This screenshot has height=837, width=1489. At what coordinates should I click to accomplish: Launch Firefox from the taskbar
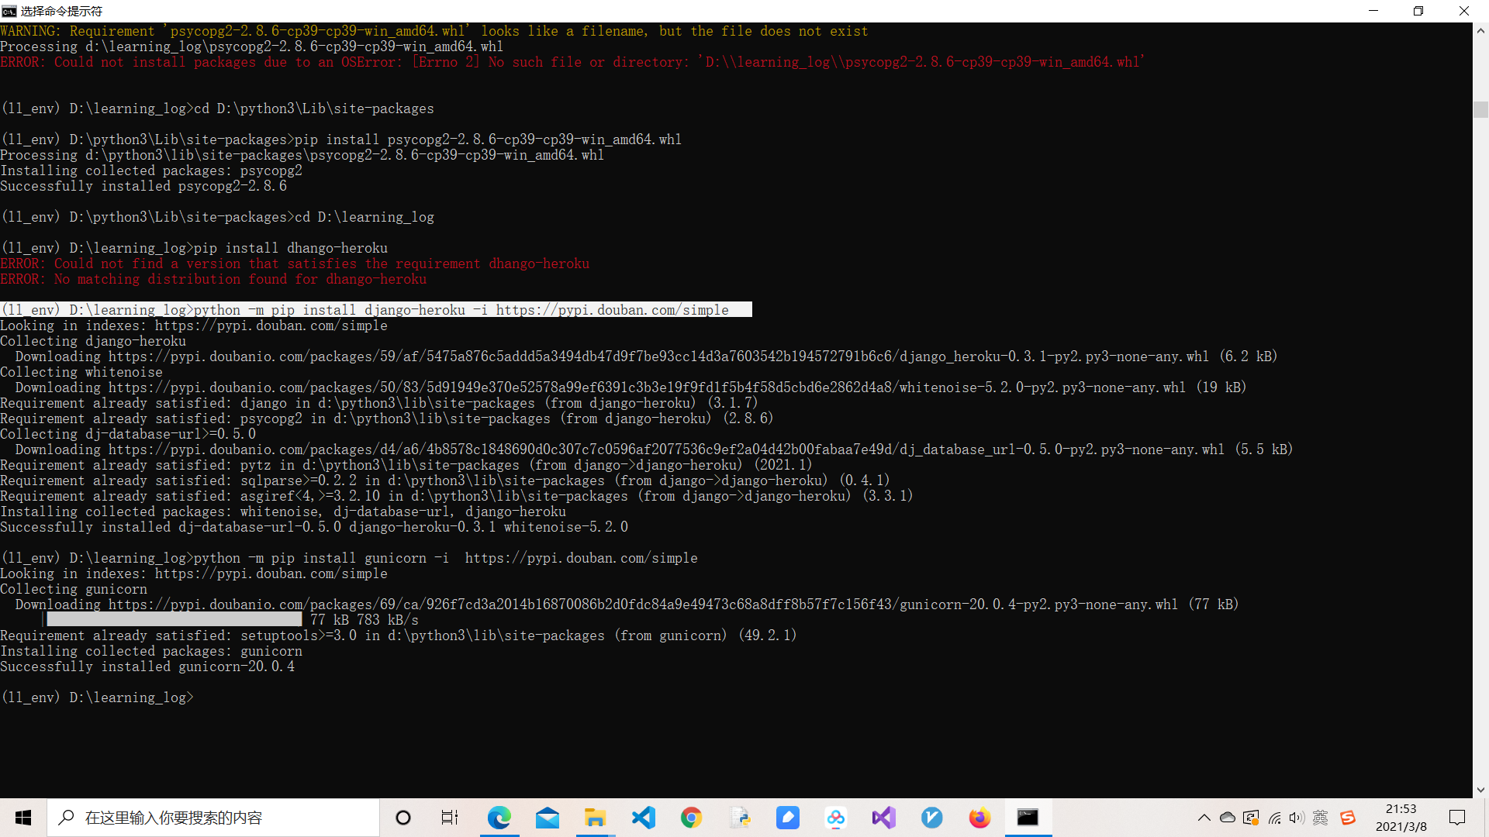point(979,818)
